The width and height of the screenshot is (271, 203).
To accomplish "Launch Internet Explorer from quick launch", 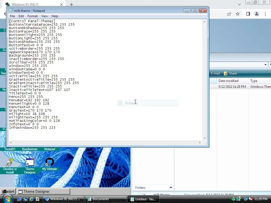I will [x=31, y=199].
